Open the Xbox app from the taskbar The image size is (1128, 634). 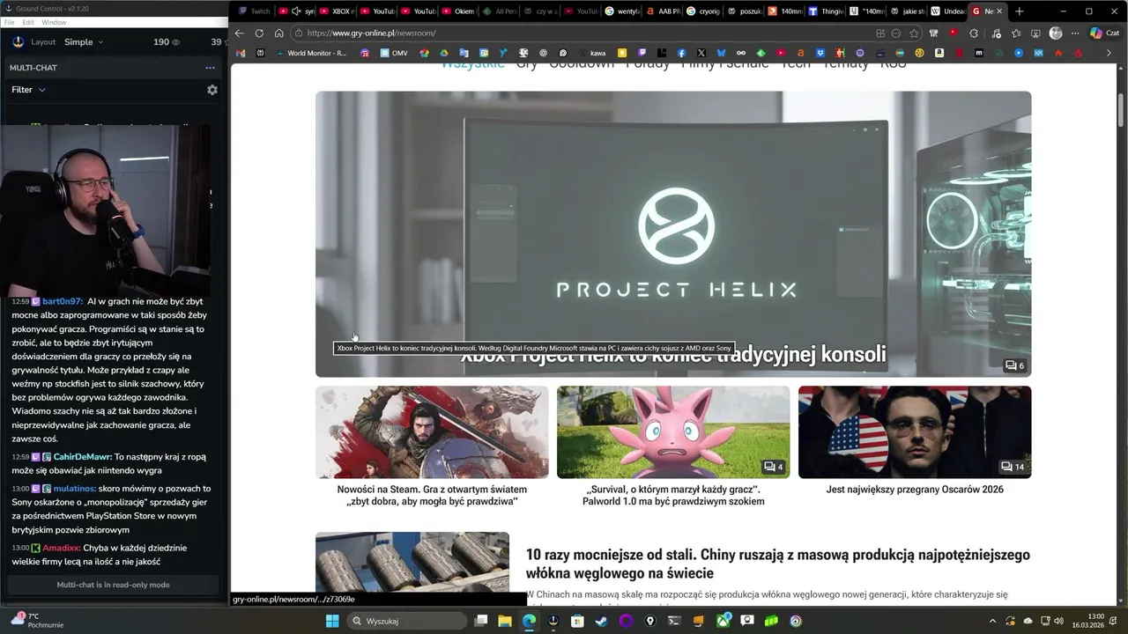click(723, 621)
